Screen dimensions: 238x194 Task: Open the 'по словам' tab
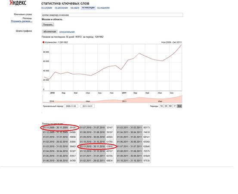click(46, 8)
